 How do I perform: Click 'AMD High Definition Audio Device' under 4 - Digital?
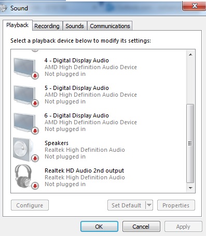click(x=91, y=67)
